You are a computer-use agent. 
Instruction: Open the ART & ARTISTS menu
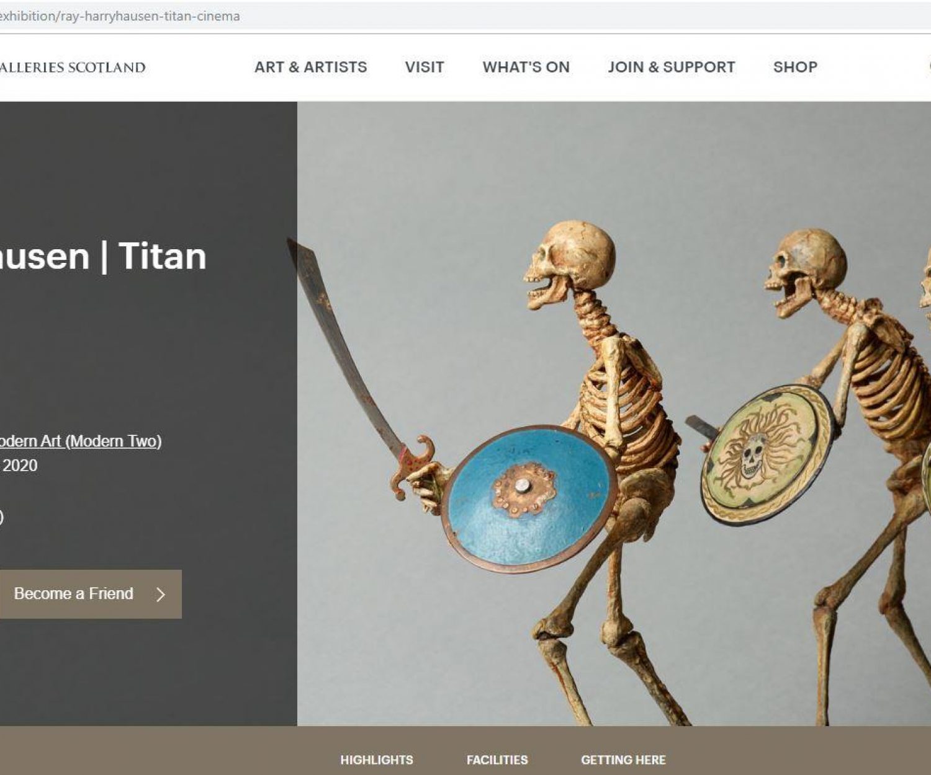[x=310, y=67]
